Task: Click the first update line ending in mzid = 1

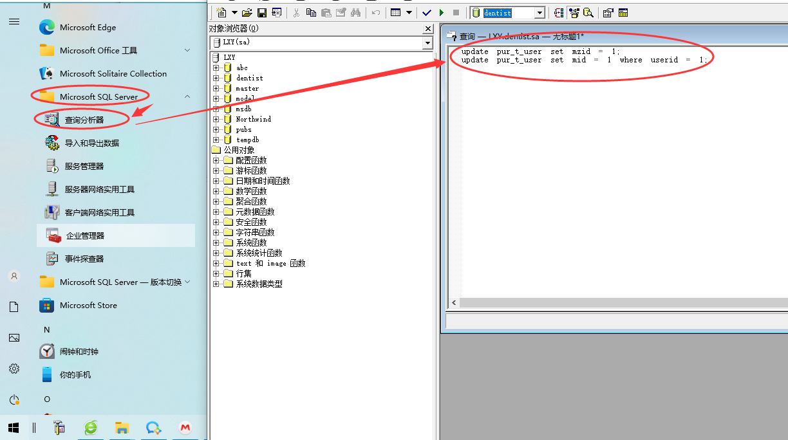Action: [540, 51]
